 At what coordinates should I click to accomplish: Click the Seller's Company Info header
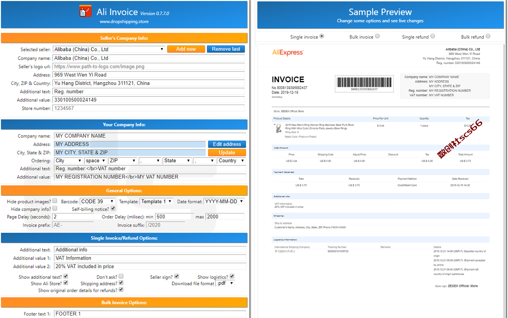point(124,38)
